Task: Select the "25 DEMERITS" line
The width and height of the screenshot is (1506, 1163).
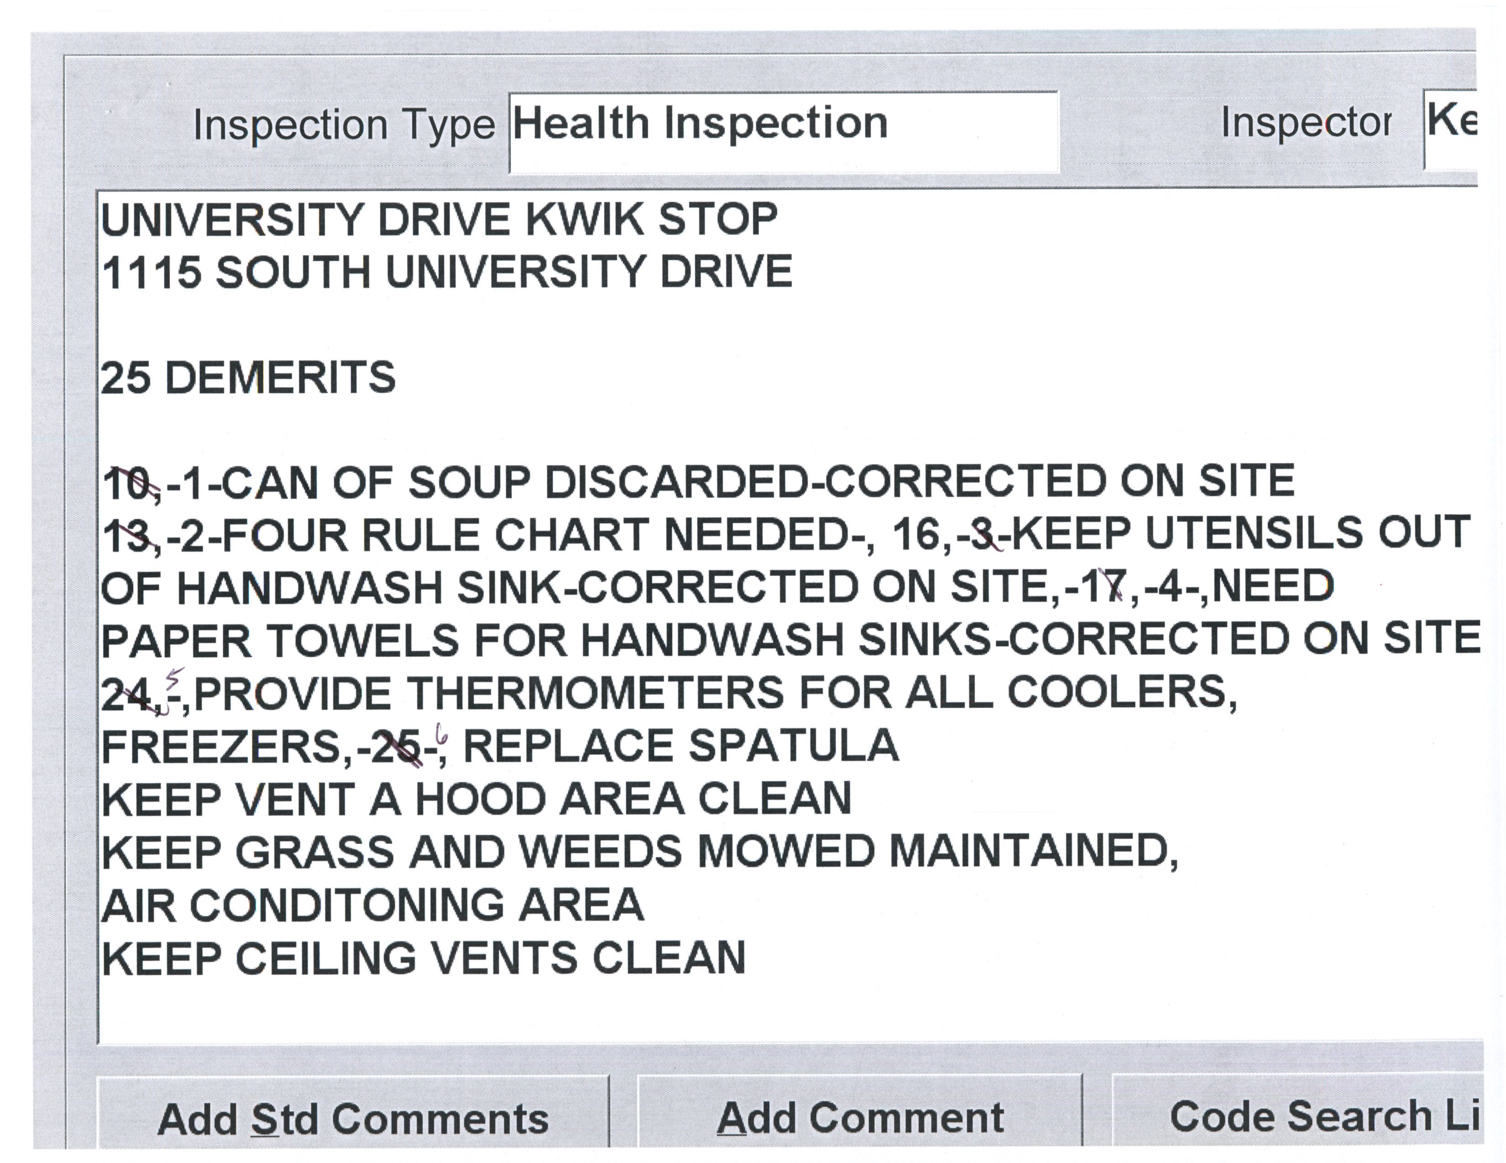Action: pos(248,378)
